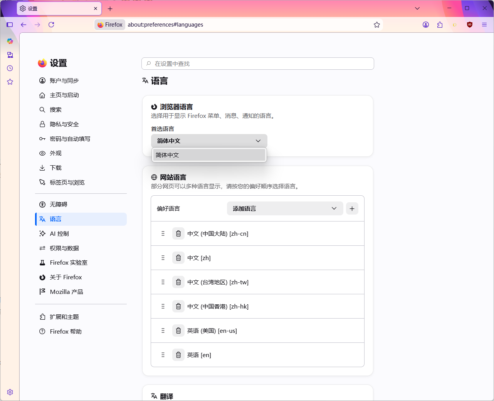Viewport: 494px width, 401px height.
Task: Open the 添加语言 dropdown
Action: [x=285, y=208]
